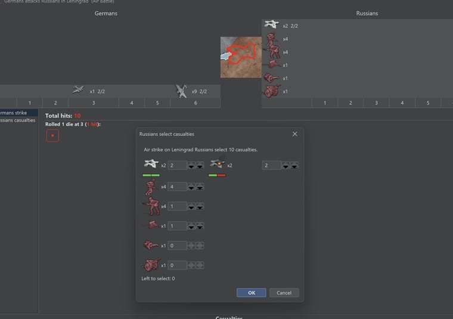Click up/down stepper for undamaged bomber row
This screenshot has height=319, width=453.
pyautogui.click(x=191, y=165)
